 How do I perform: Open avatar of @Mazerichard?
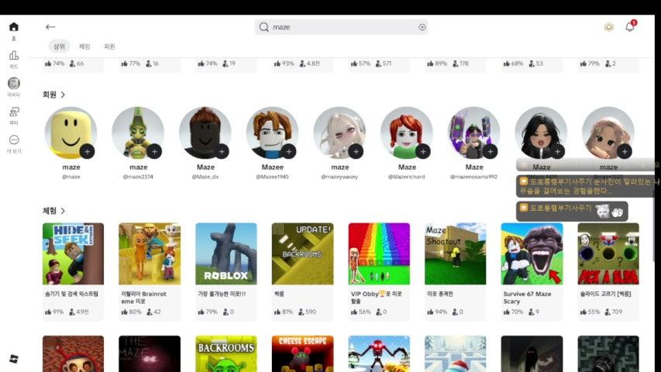coord(407,133)
